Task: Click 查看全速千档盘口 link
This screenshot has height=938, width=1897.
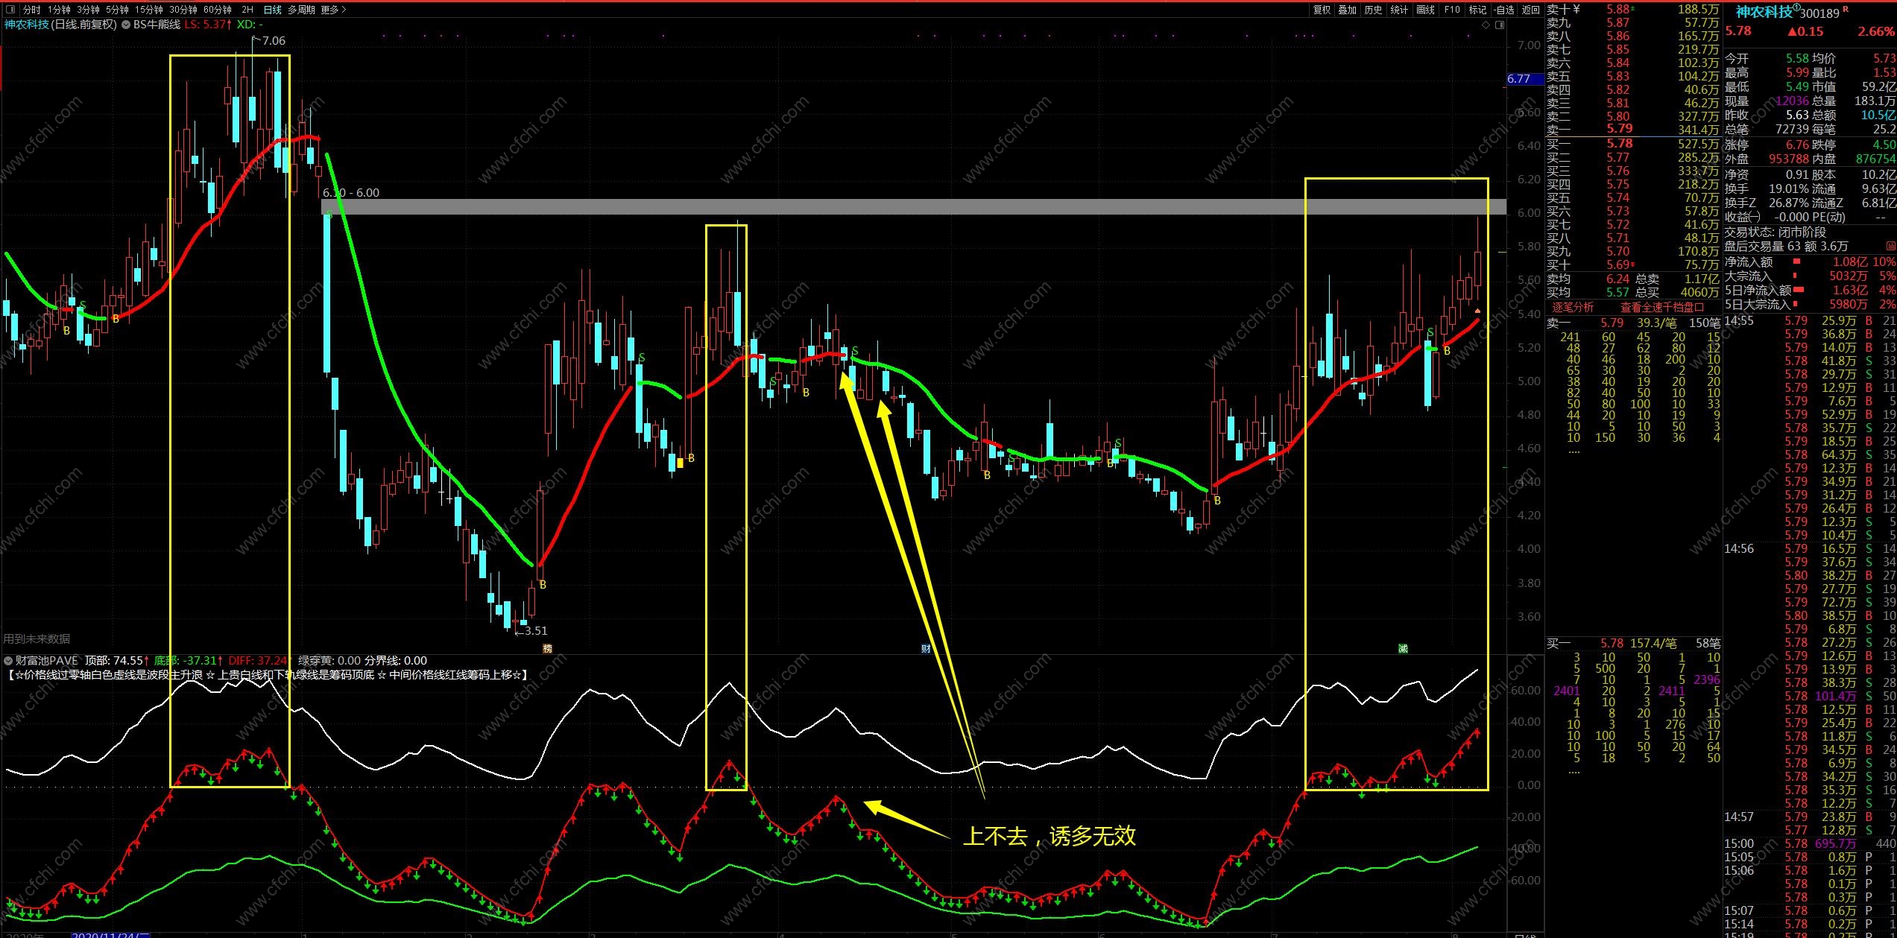Action: point(1662,307)
